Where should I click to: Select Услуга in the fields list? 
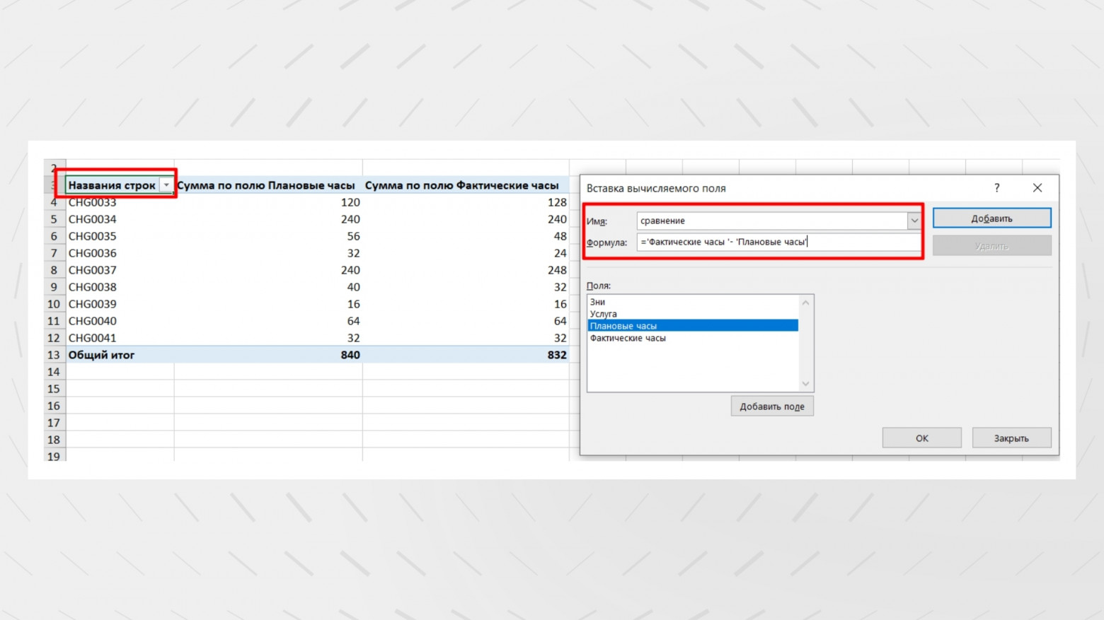click(604, 314)
